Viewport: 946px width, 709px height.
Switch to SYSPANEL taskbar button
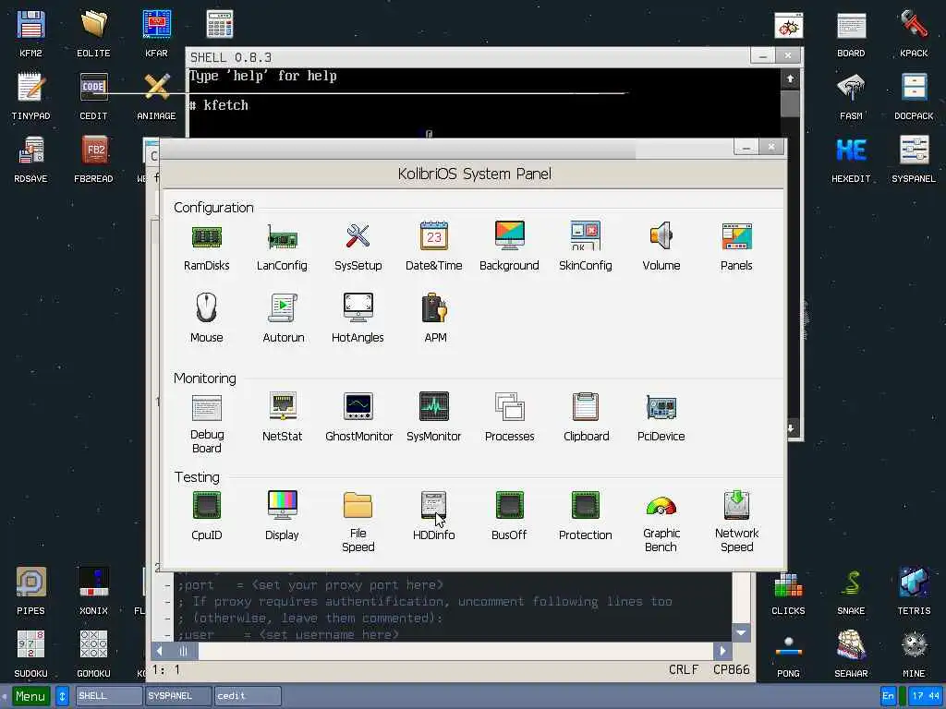click(x=178, y=696)
